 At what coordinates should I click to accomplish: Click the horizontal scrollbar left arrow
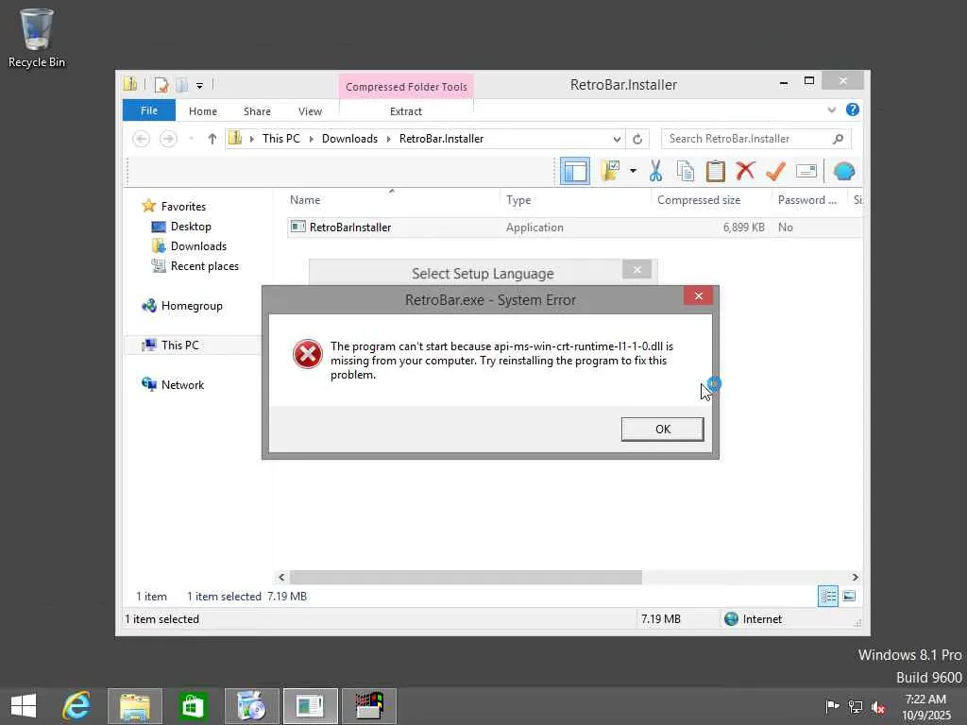281,577
